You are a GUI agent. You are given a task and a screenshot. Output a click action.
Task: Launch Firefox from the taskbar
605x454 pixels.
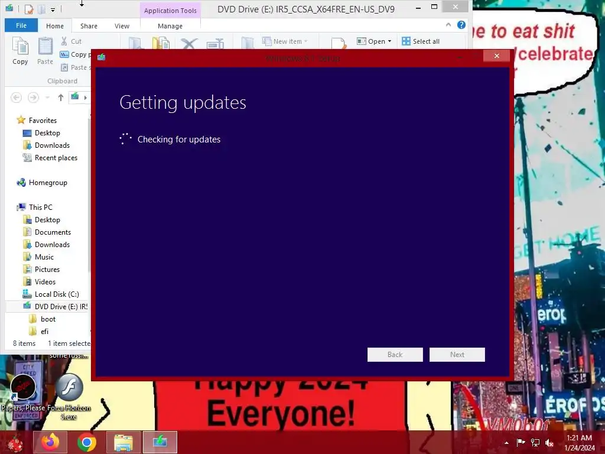50,442
